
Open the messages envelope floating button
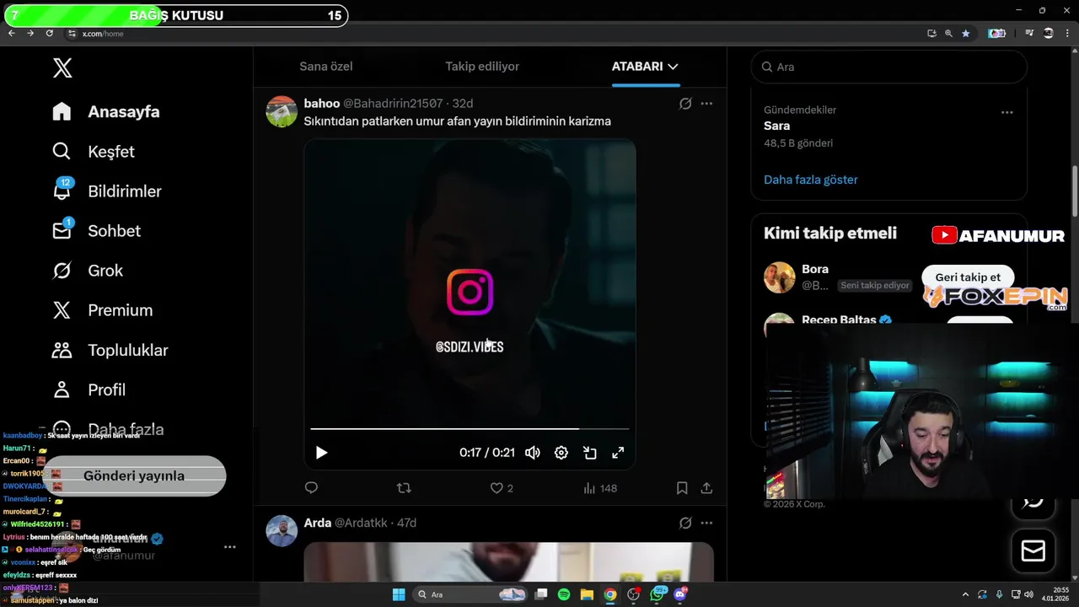[1033, 551]
